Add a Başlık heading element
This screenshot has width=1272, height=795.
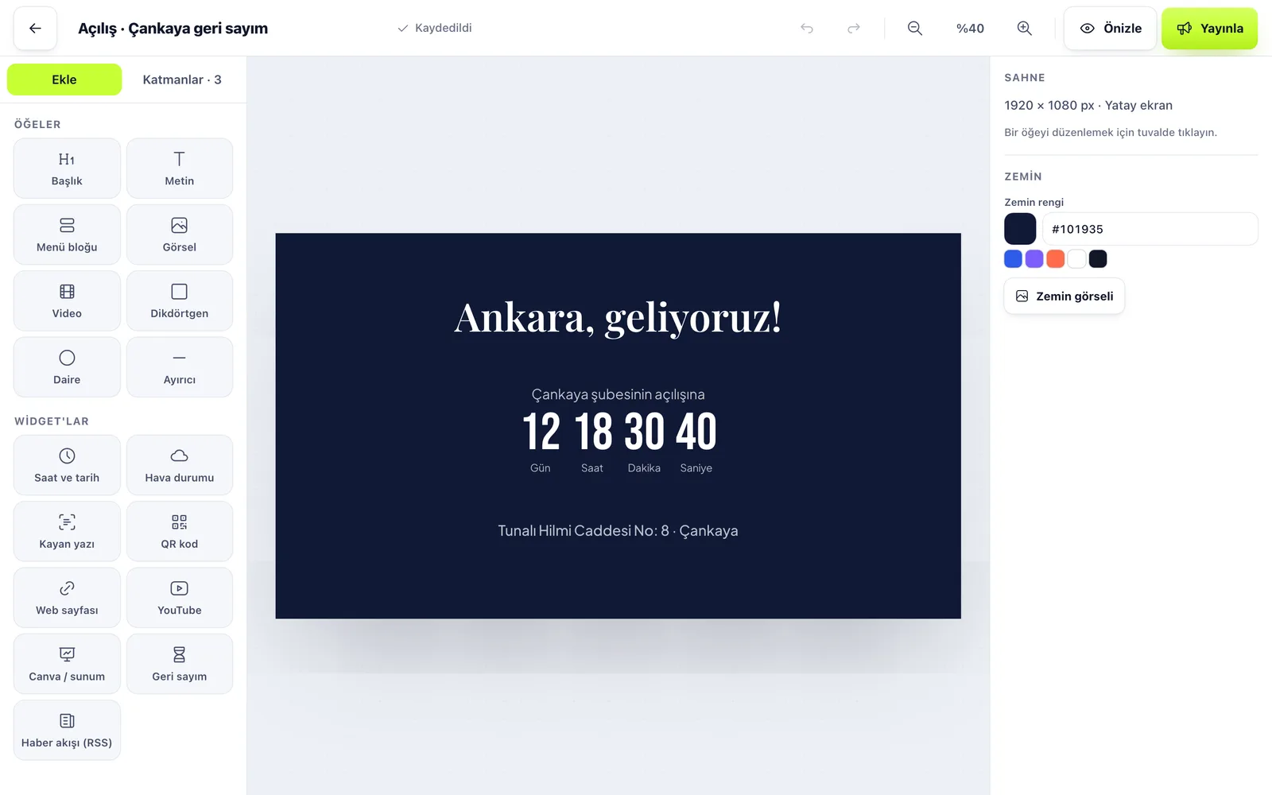pos(67,169)
